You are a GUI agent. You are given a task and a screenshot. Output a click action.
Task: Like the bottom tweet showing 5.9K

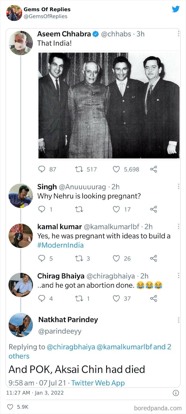[x=10, y=407]
